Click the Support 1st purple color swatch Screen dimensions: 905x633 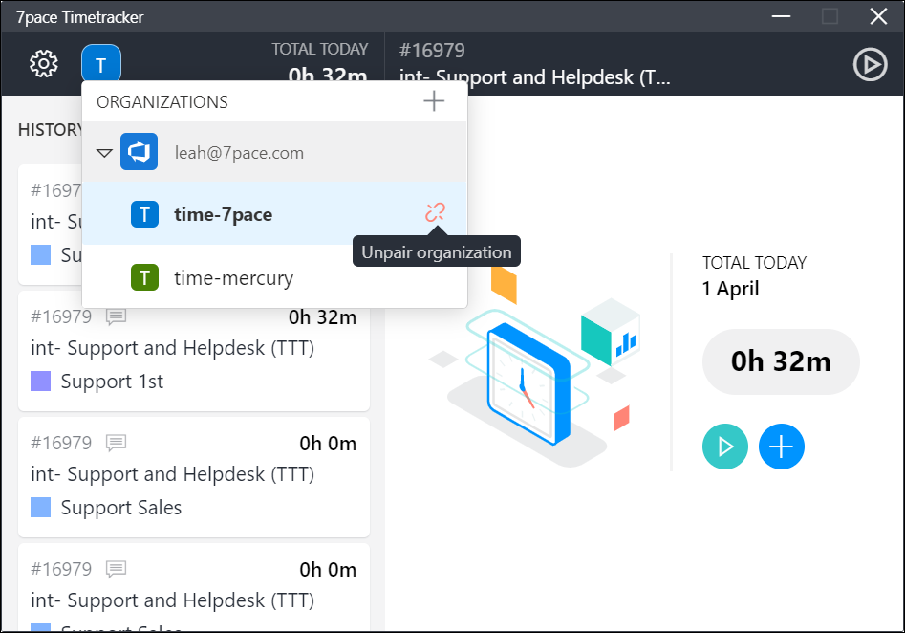[40, 382]
